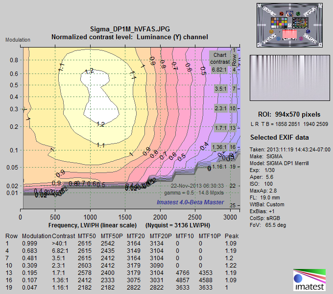
Task: Click the 'Aper: 5.6' EXIF line
Action: pyautogui.click(x=262, y=177)
